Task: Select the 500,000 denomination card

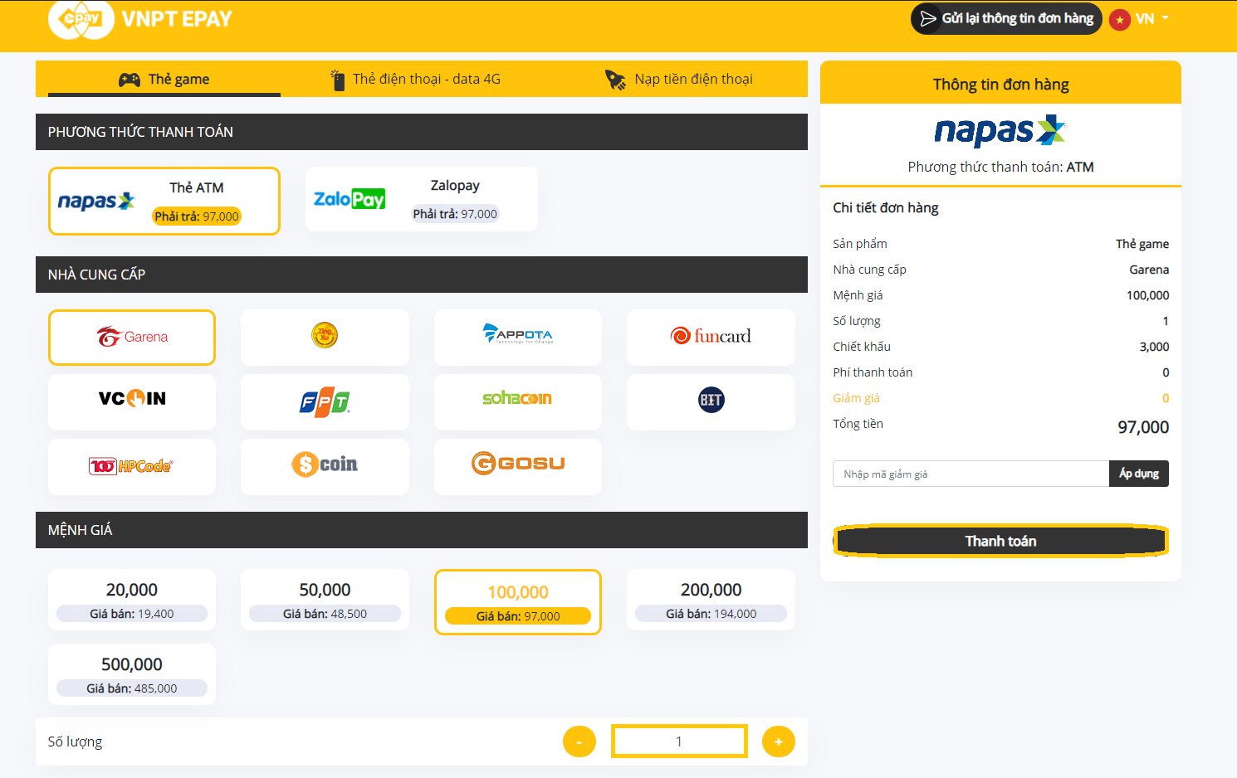Action: (x=132, y=674)
